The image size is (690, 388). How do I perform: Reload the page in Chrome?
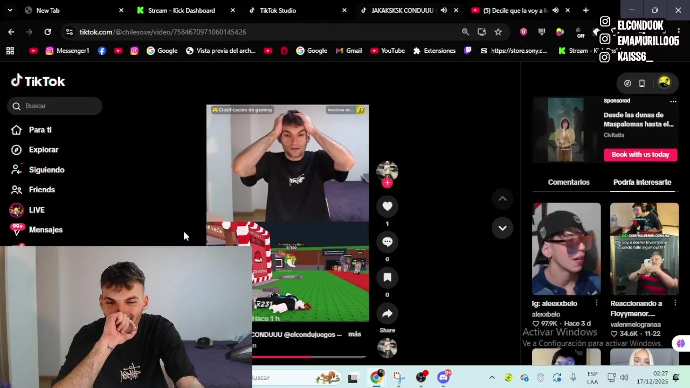point(47,32)
